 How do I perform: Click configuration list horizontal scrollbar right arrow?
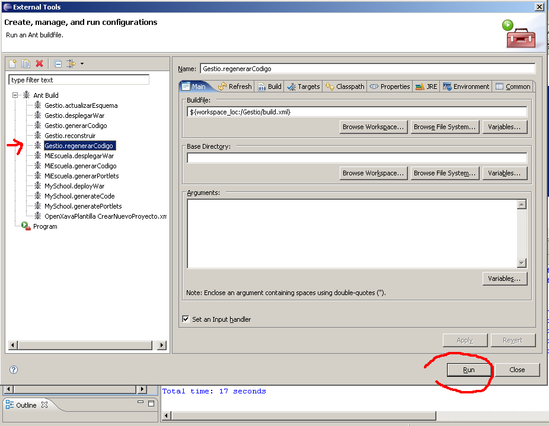click(x=161, y=345)
